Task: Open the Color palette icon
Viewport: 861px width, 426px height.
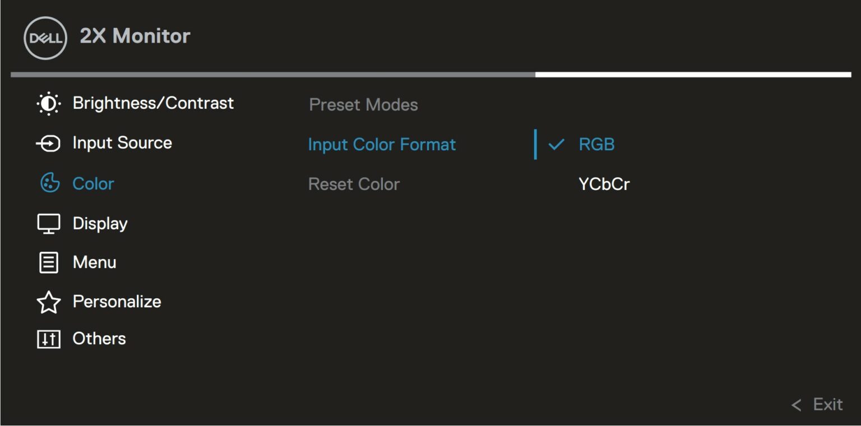Action: pos(49,183)
